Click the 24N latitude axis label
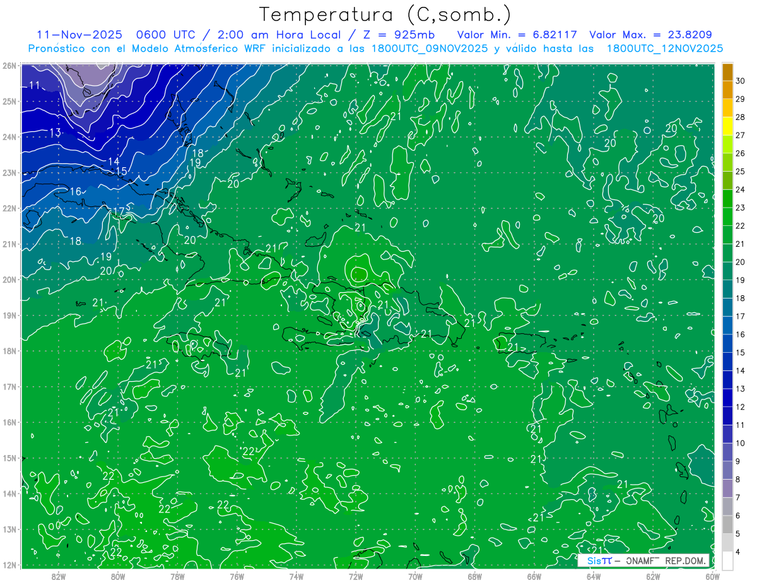This screenshot has width=757, height=585. [9, 137]
